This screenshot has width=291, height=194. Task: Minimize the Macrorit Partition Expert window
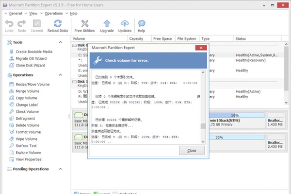[264, 5]
